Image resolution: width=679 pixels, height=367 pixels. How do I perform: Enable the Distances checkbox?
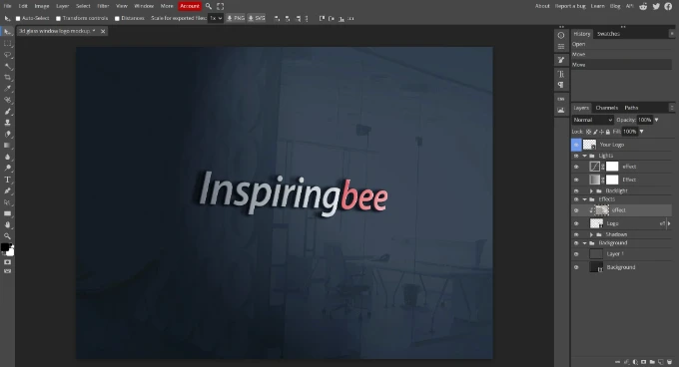click(x=117, y=19)
